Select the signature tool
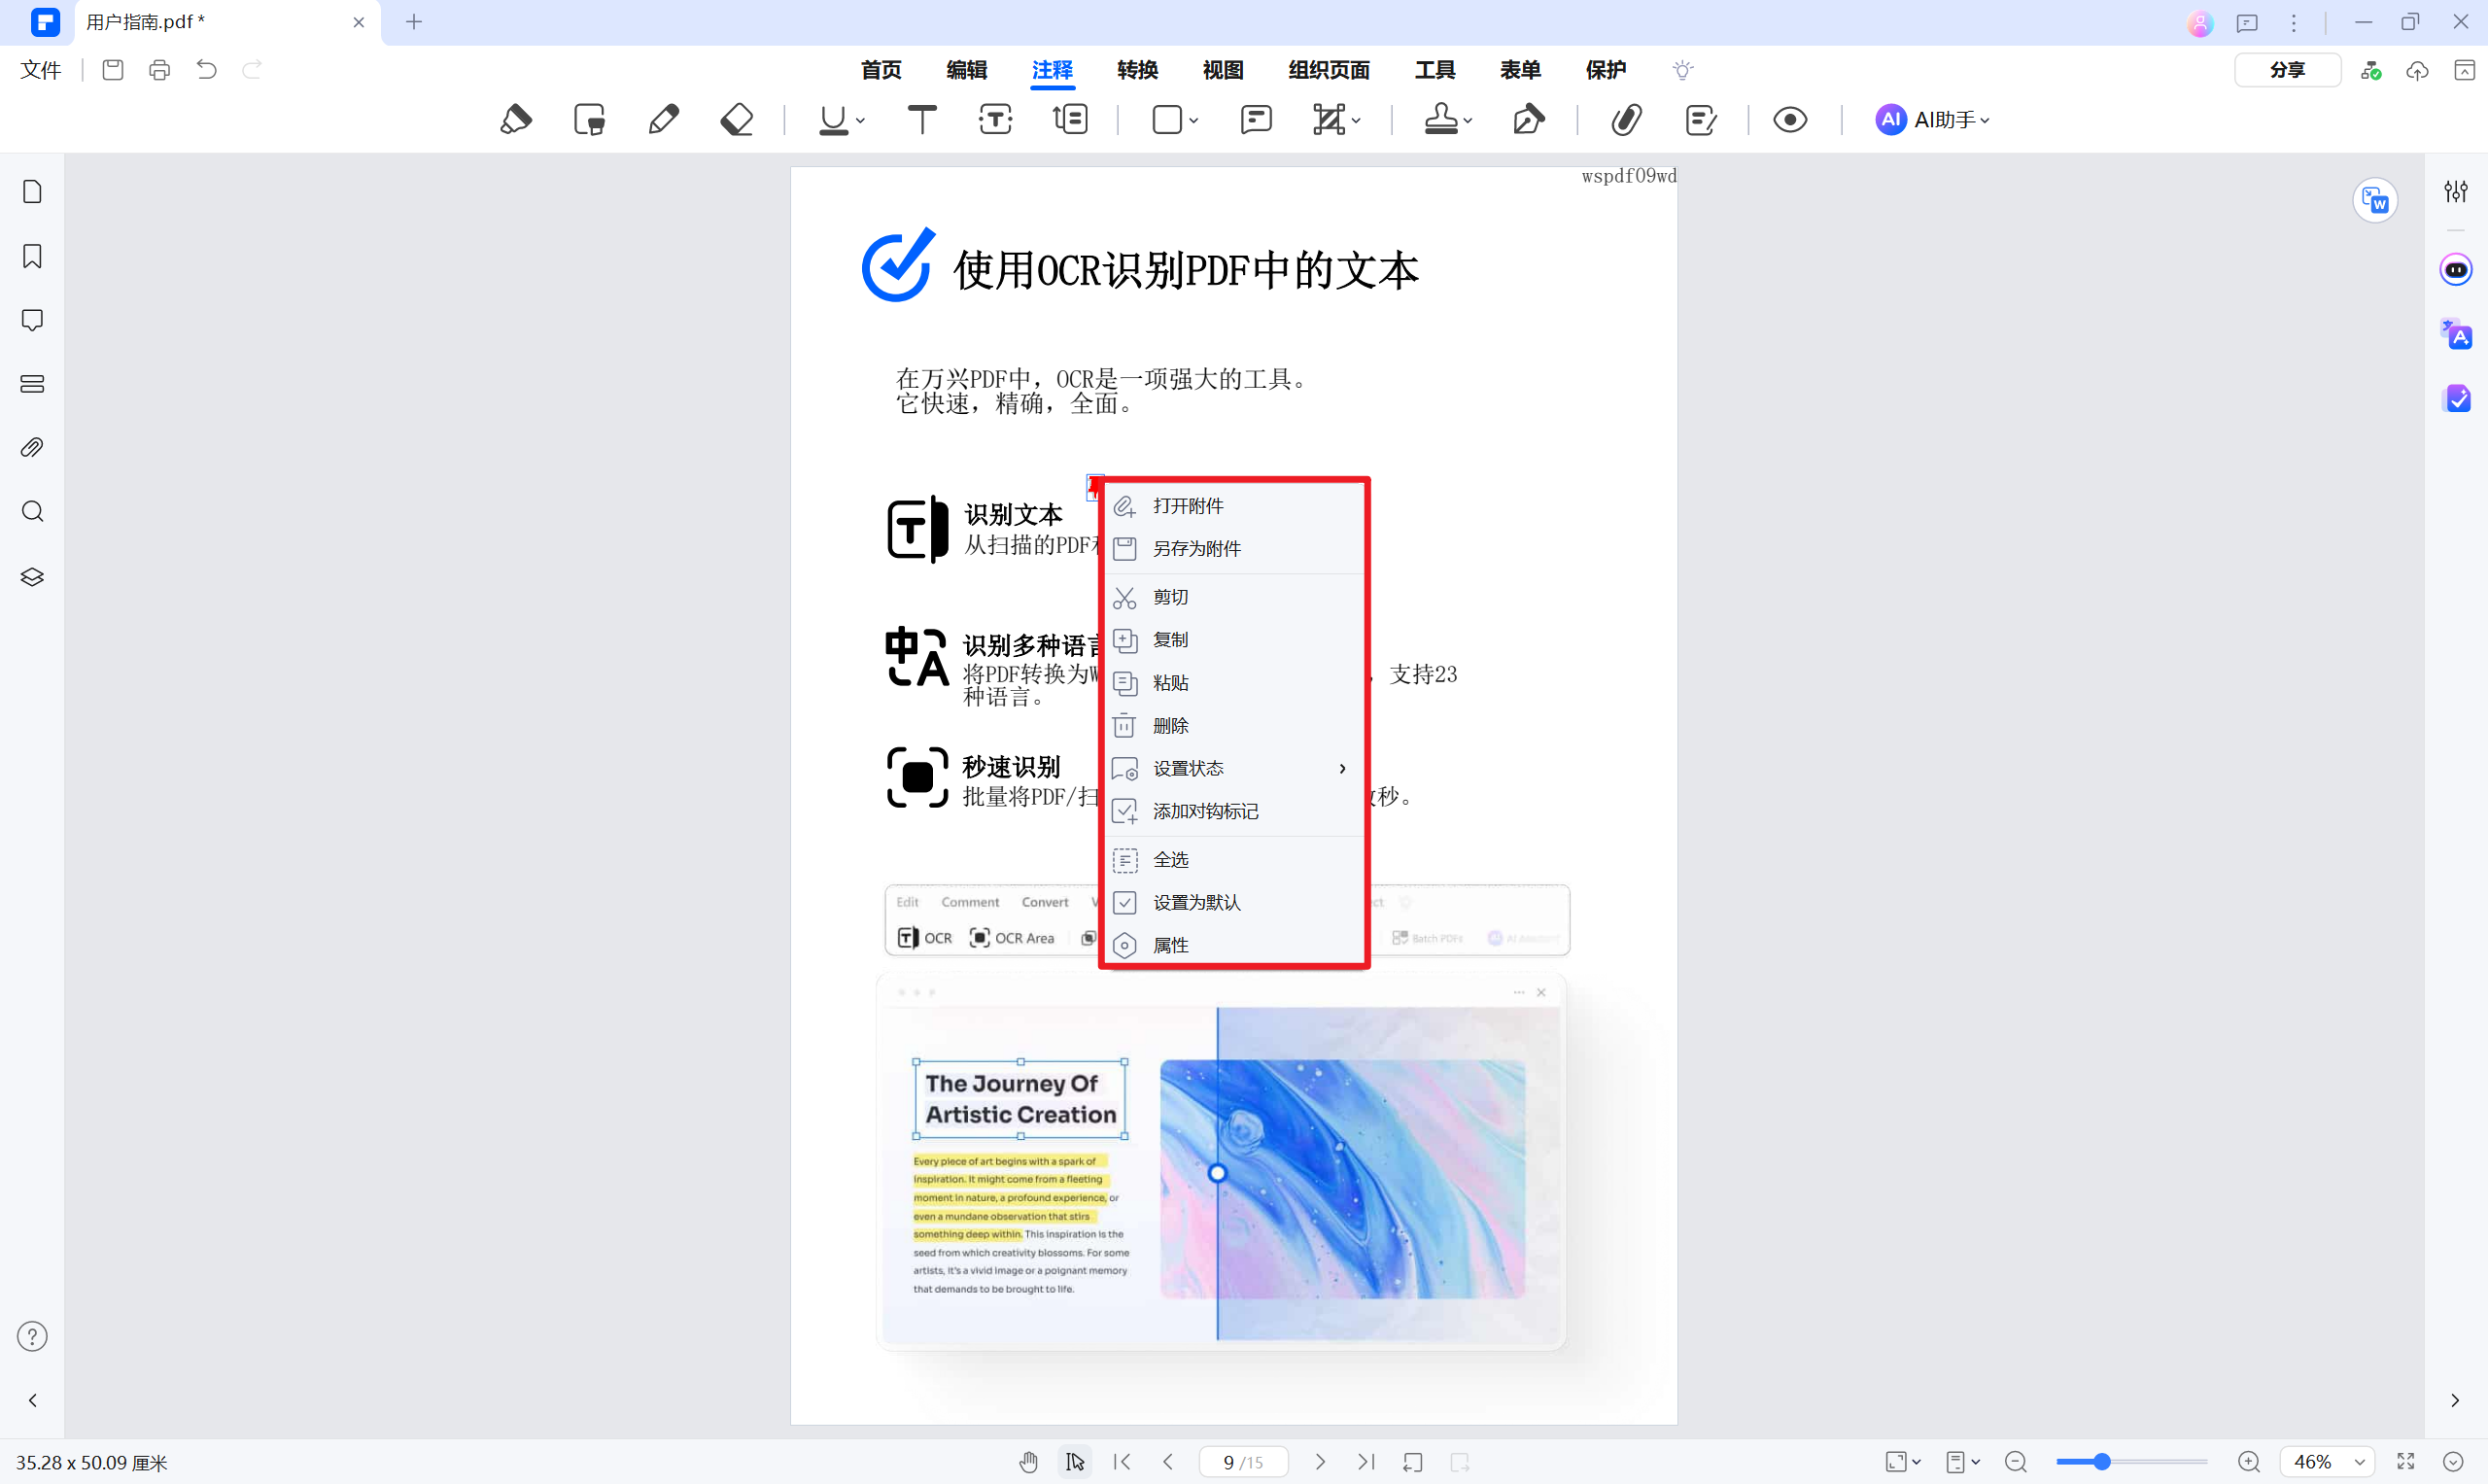The width and height of the screenshot is (2488, 1484). pyautogui.click(x=1529, y=119)
